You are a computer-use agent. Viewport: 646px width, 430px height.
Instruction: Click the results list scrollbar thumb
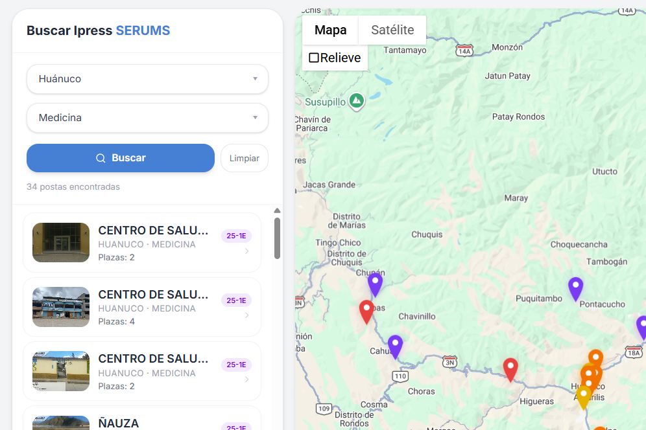point(277,238)
